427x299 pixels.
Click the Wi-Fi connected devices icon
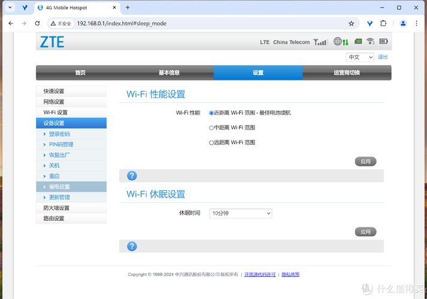pyautogui.click(x=370, y=41)
